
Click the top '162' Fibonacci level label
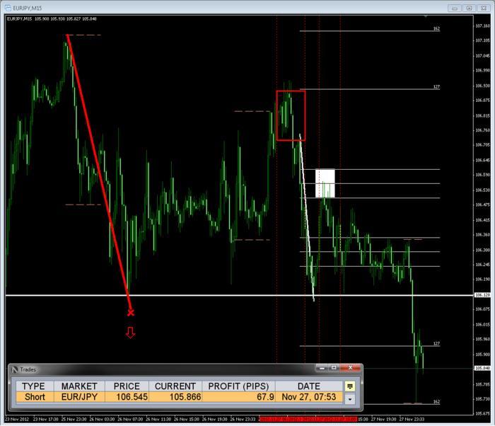436,28
